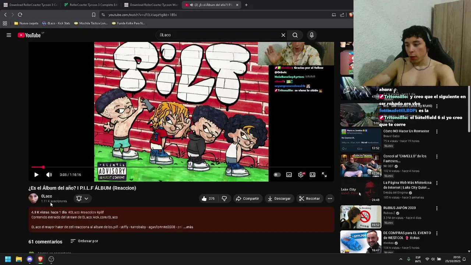Open the 0Laco channel avatar
The height and width of the screenshot is (265, 471).
pos(33,198)
